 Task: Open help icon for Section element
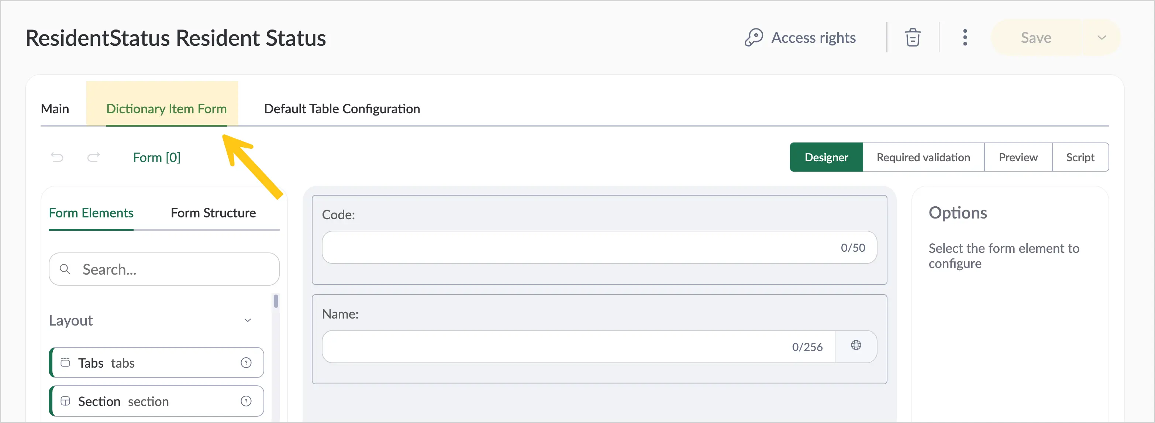[x=246, y=402]
